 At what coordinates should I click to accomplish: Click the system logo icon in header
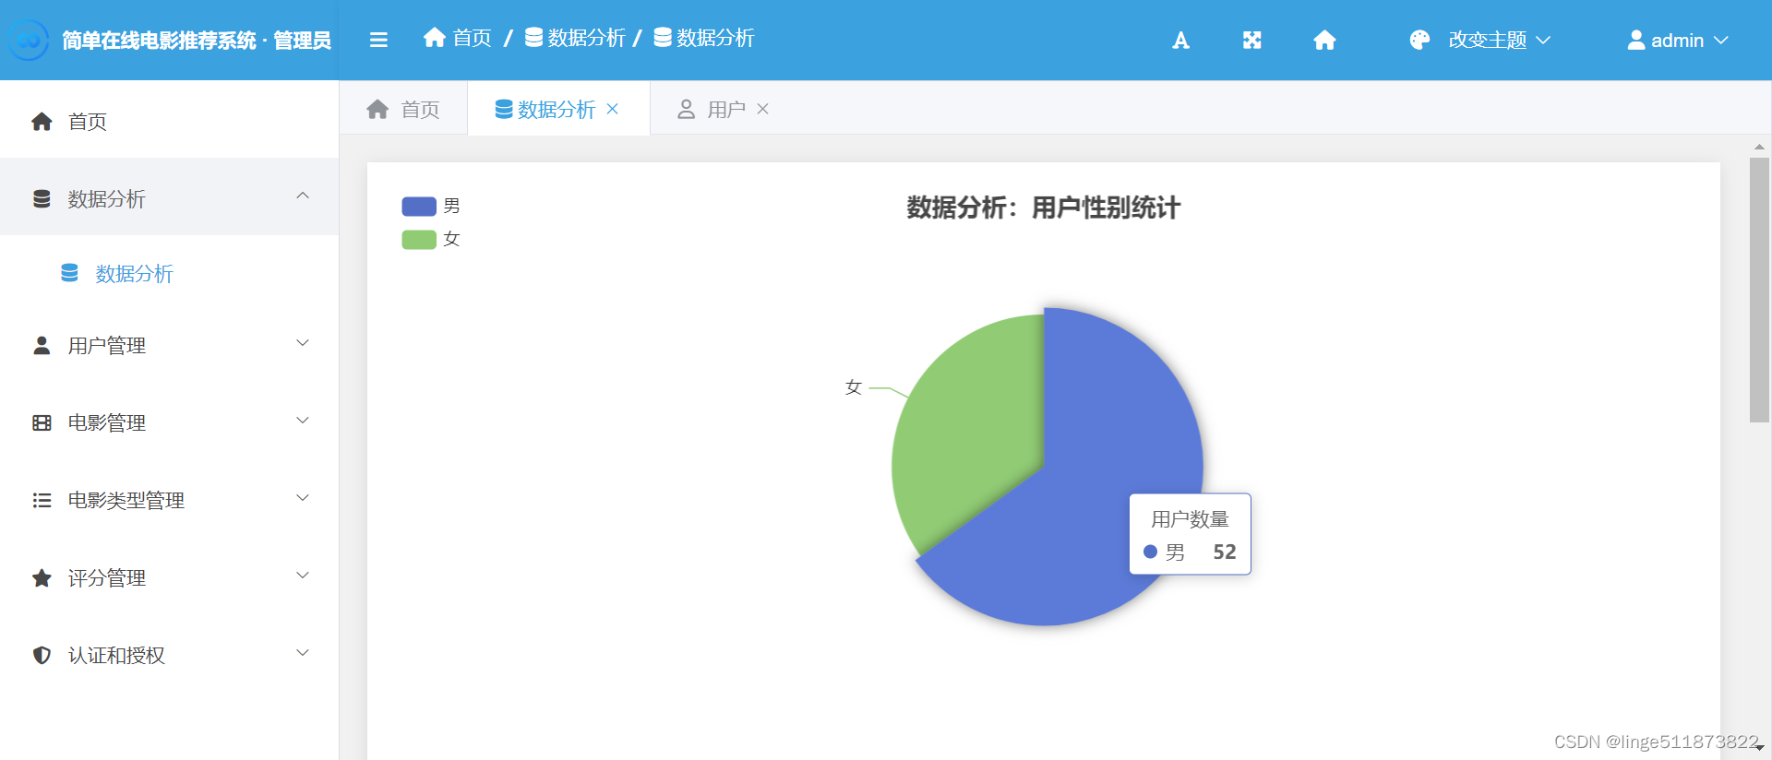click(29, 40)
